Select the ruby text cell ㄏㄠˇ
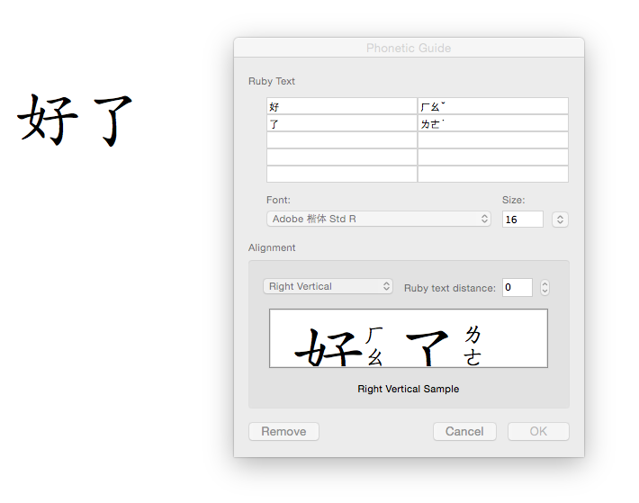The height and width of the screenshot is (503, 639). [x=493, y=106]
